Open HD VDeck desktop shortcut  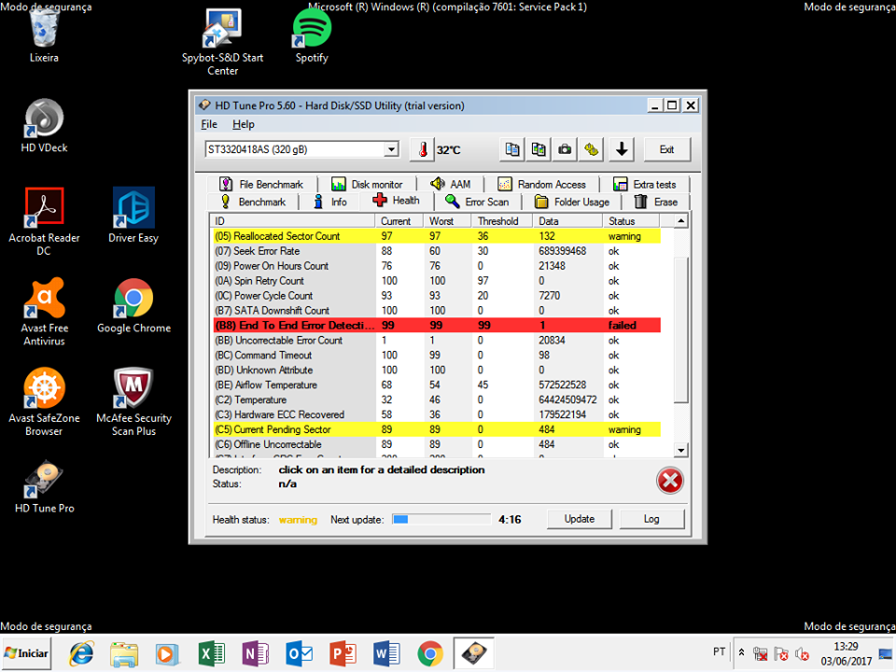(x=44, y=126)
